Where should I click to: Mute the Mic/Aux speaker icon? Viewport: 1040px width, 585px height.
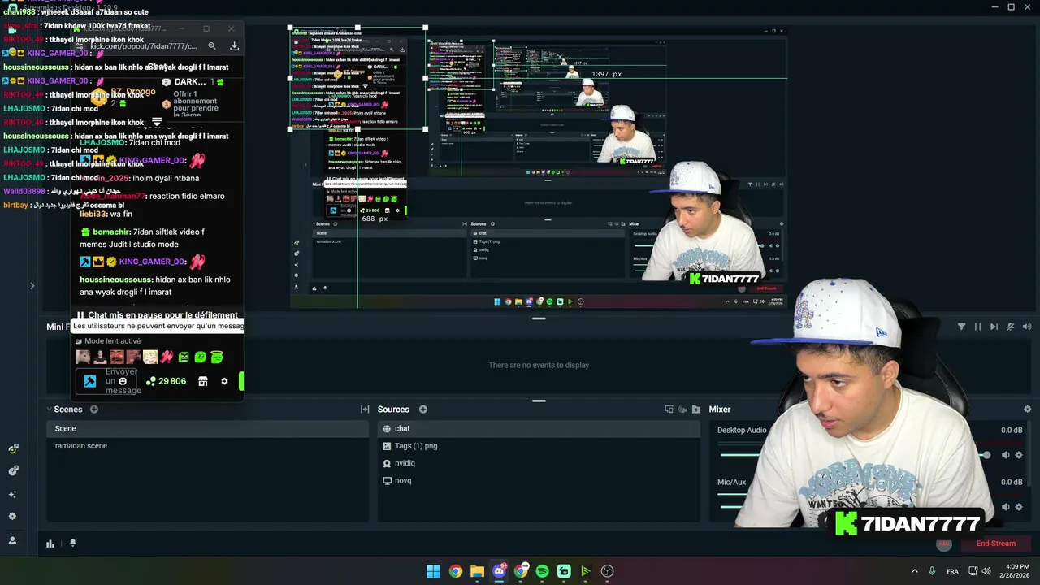coord(1006,507)
